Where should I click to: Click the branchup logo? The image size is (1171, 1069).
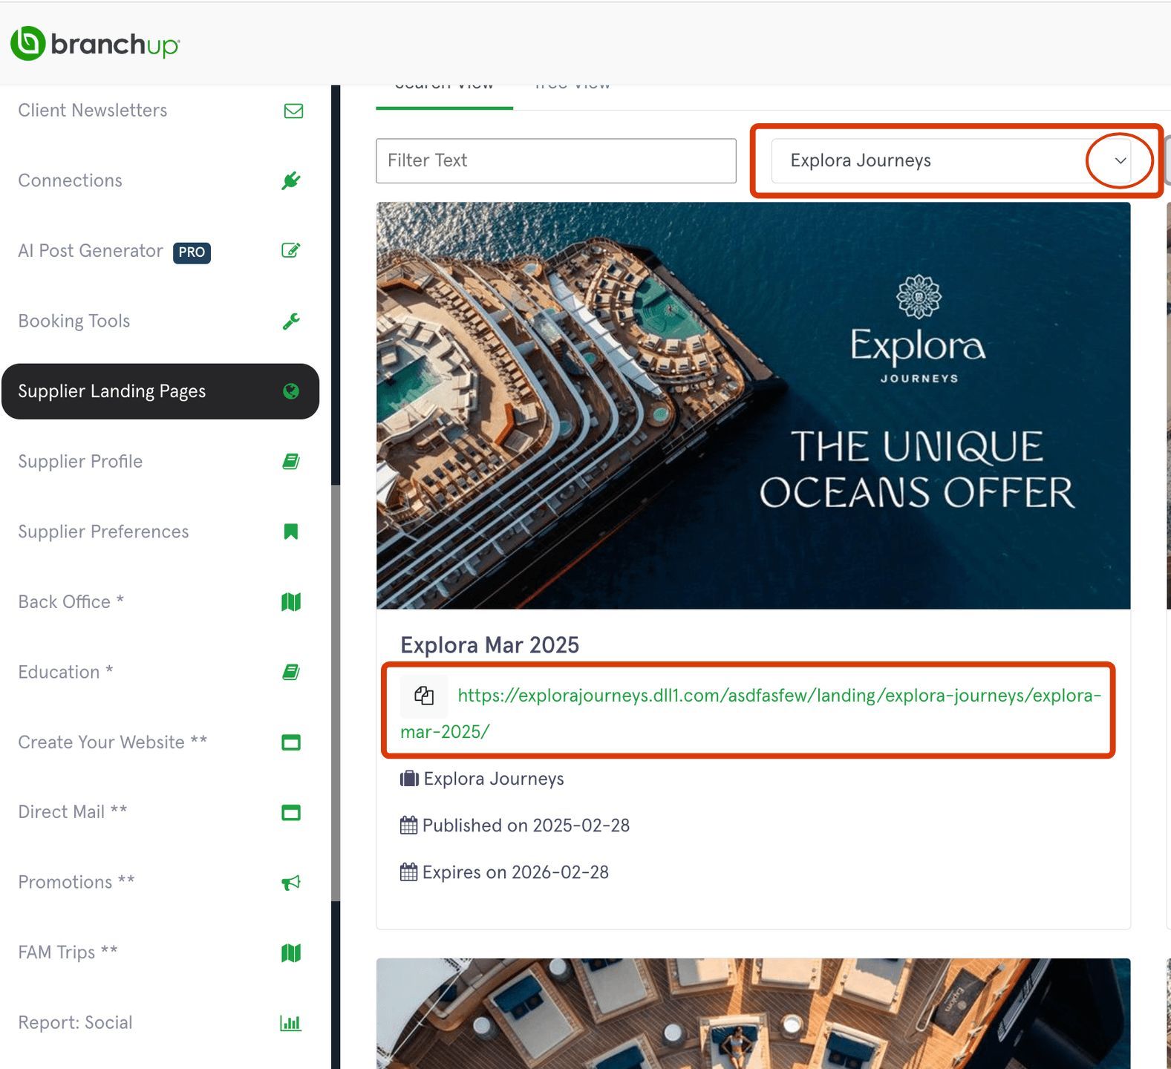(95, 44)
